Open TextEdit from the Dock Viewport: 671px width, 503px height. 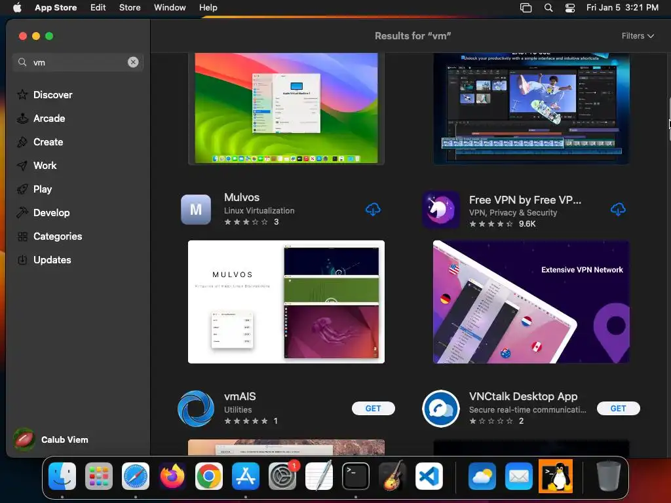click(x=319, y=476)
